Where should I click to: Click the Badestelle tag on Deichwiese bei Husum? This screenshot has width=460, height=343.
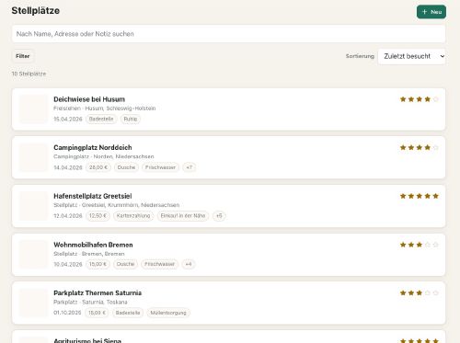coord(101,119)
